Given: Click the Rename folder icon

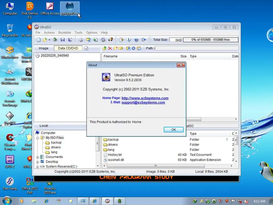Looking at the screenshot, I should tap(121, 48).
